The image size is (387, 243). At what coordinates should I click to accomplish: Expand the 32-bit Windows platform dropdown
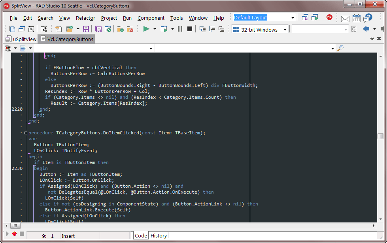coord(285,30)
